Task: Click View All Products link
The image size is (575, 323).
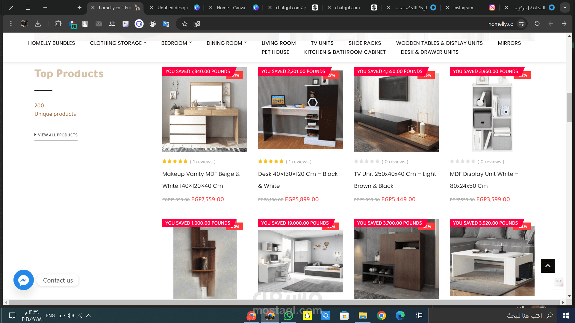Action: click(x=56, y=135)
